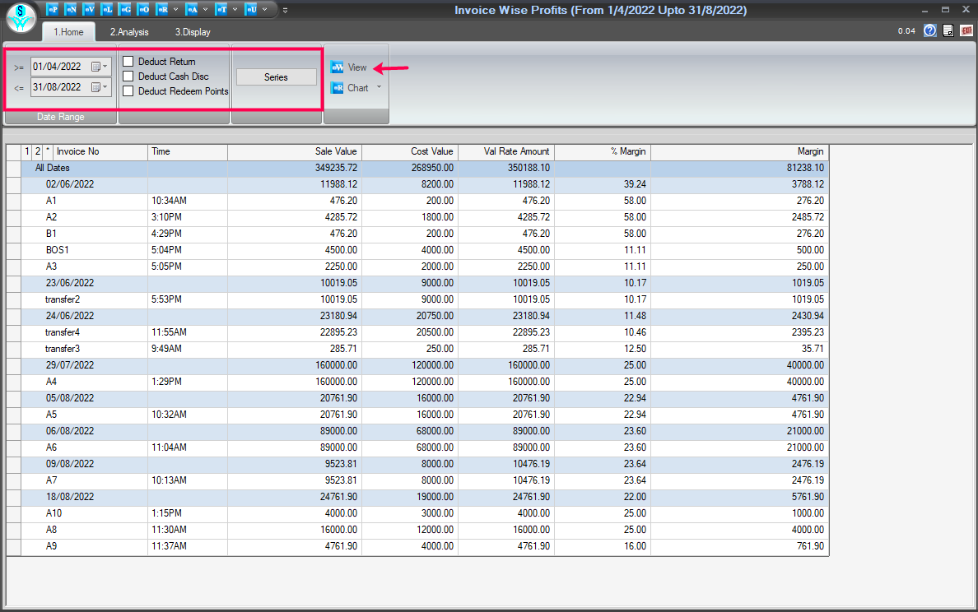Expand the Chart dropdown arrow
Image resolution: width=978 pixels, height=612 pixels.
(380, 87)
